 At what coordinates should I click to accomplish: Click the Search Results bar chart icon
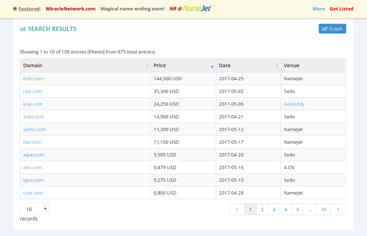click(23, 29)
